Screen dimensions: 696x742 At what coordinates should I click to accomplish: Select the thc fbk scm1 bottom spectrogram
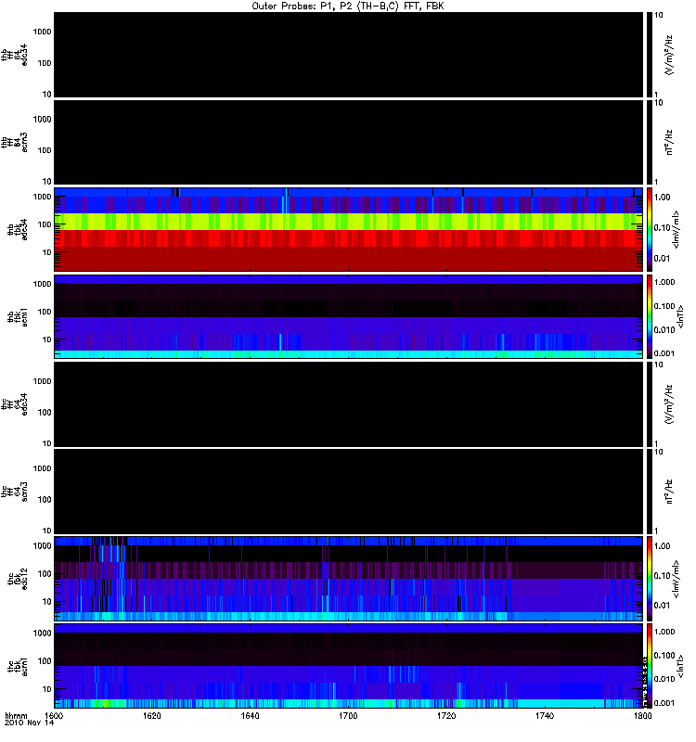coord(349,666)
